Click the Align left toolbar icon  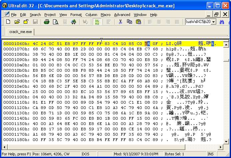tap(150, 22)
